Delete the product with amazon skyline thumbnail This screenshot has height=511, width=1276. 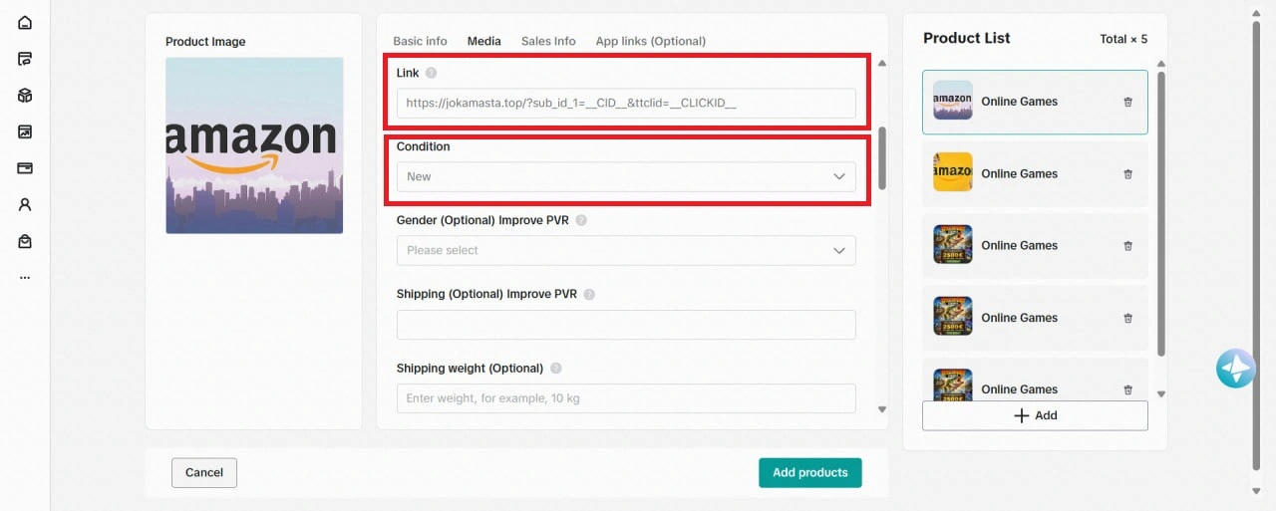(x=1127, y=102)
